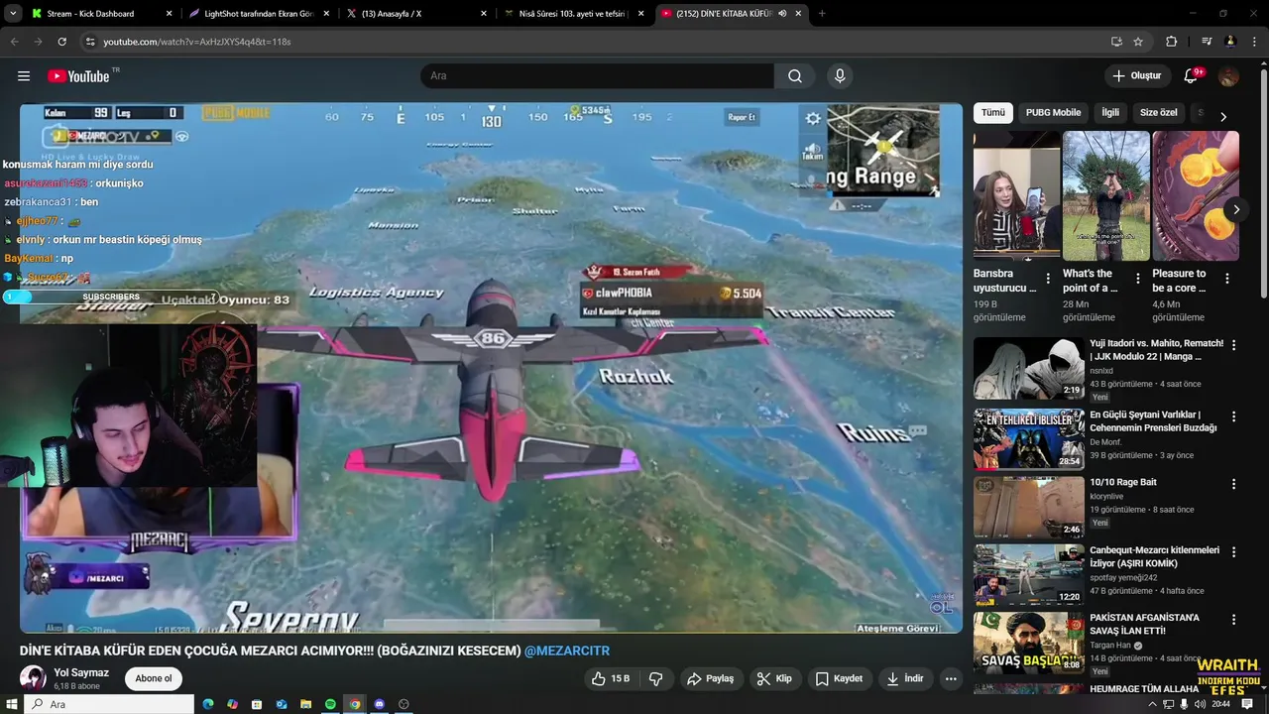
Task: Open a new browser tab
Action: [x=822, y=14]
